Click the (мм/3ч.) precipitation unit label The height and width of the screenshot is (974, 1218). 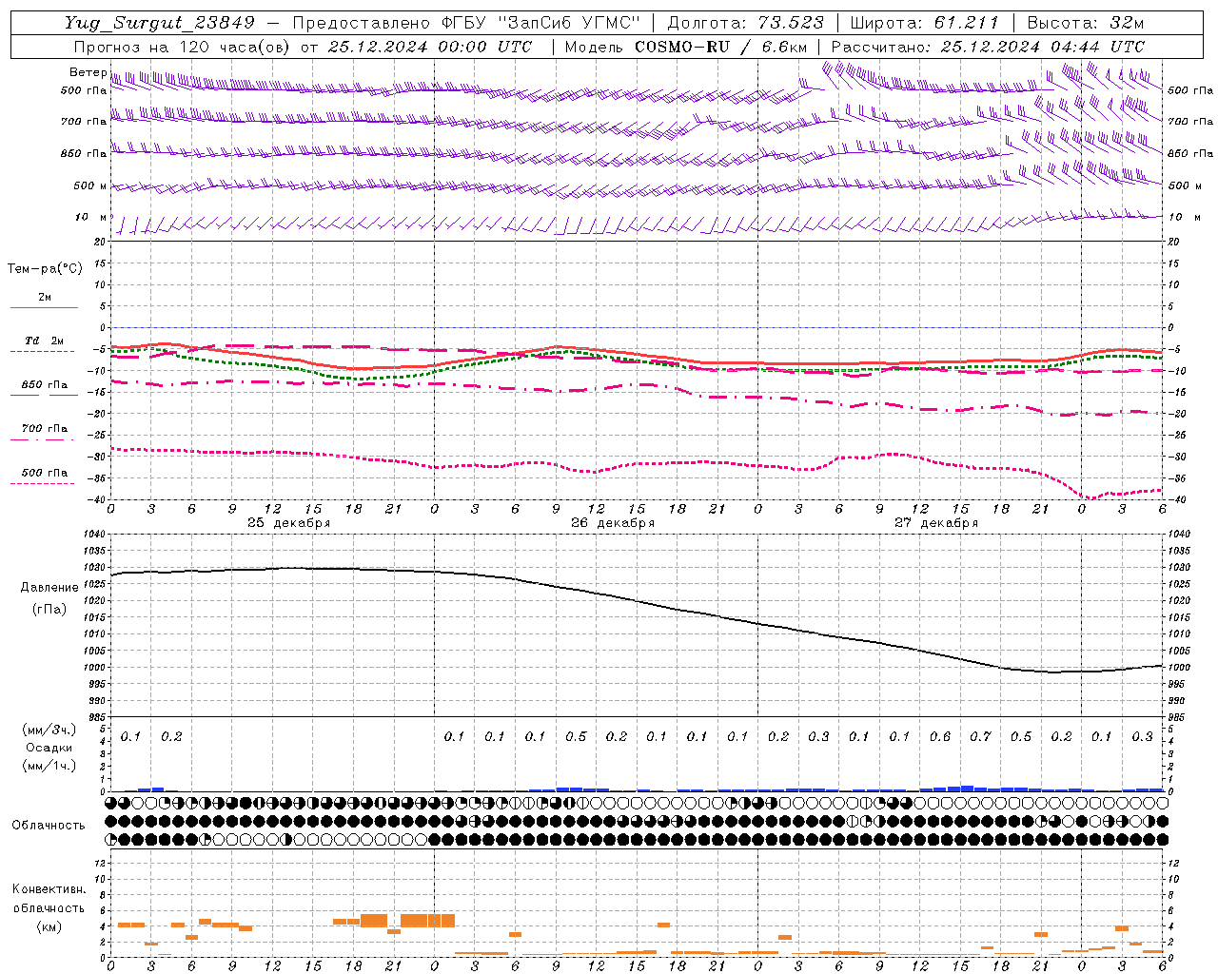[x=49, y=730]
